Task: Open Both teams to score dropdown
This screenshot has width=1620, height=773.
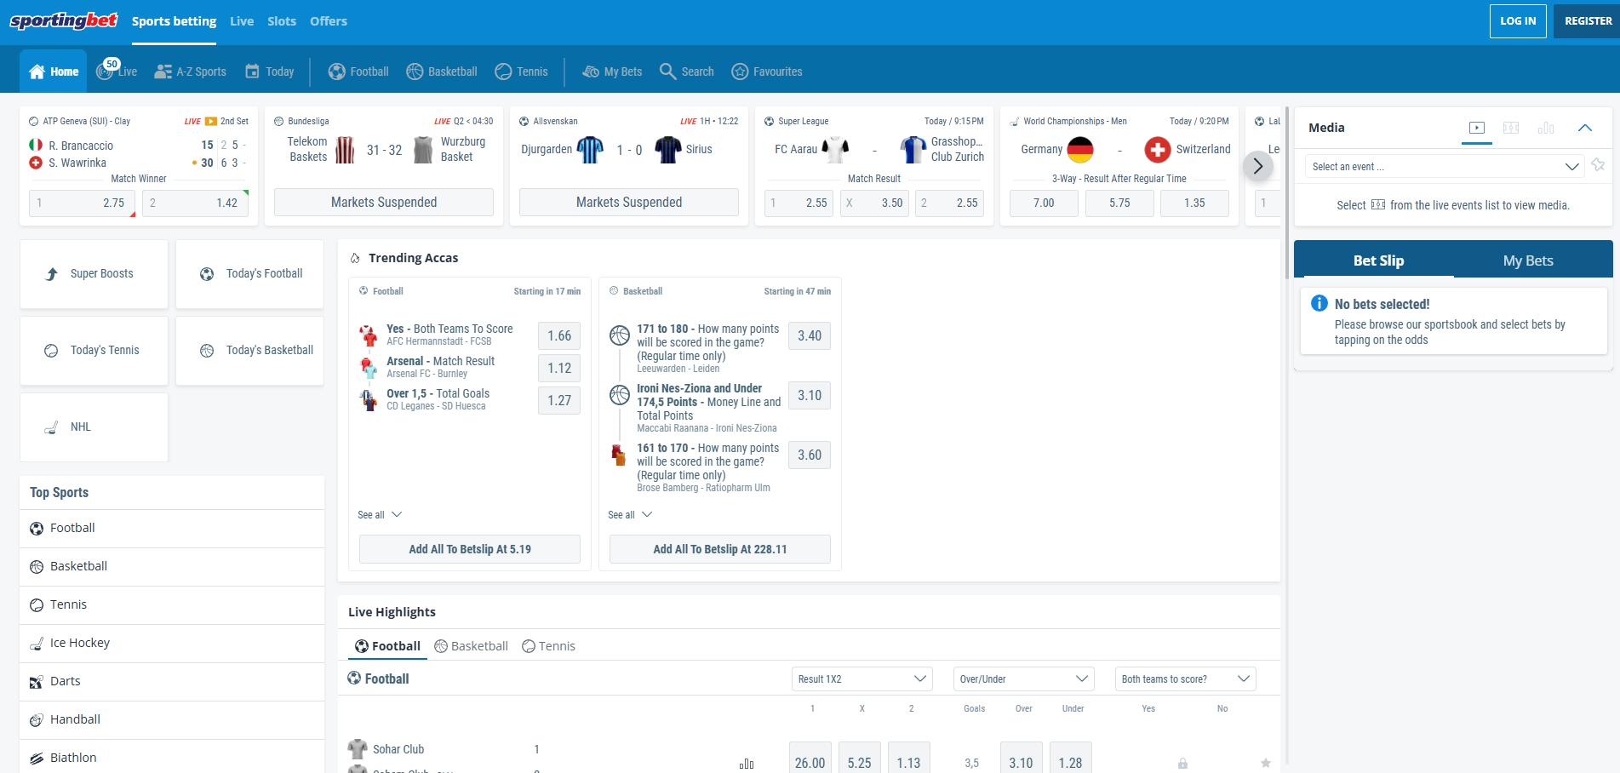Action: 1185,679
